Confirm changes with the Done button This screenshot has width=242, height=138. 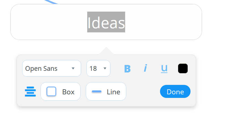click(175, 92)
